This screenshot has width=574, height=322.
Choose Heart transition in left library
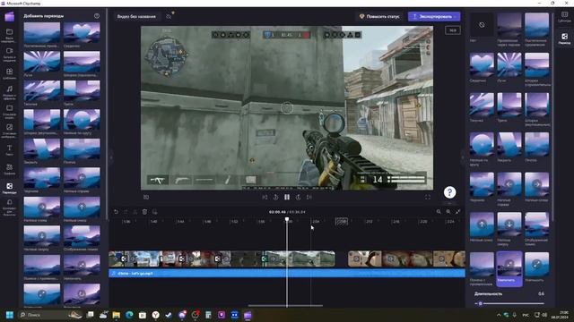coord(82,32)
